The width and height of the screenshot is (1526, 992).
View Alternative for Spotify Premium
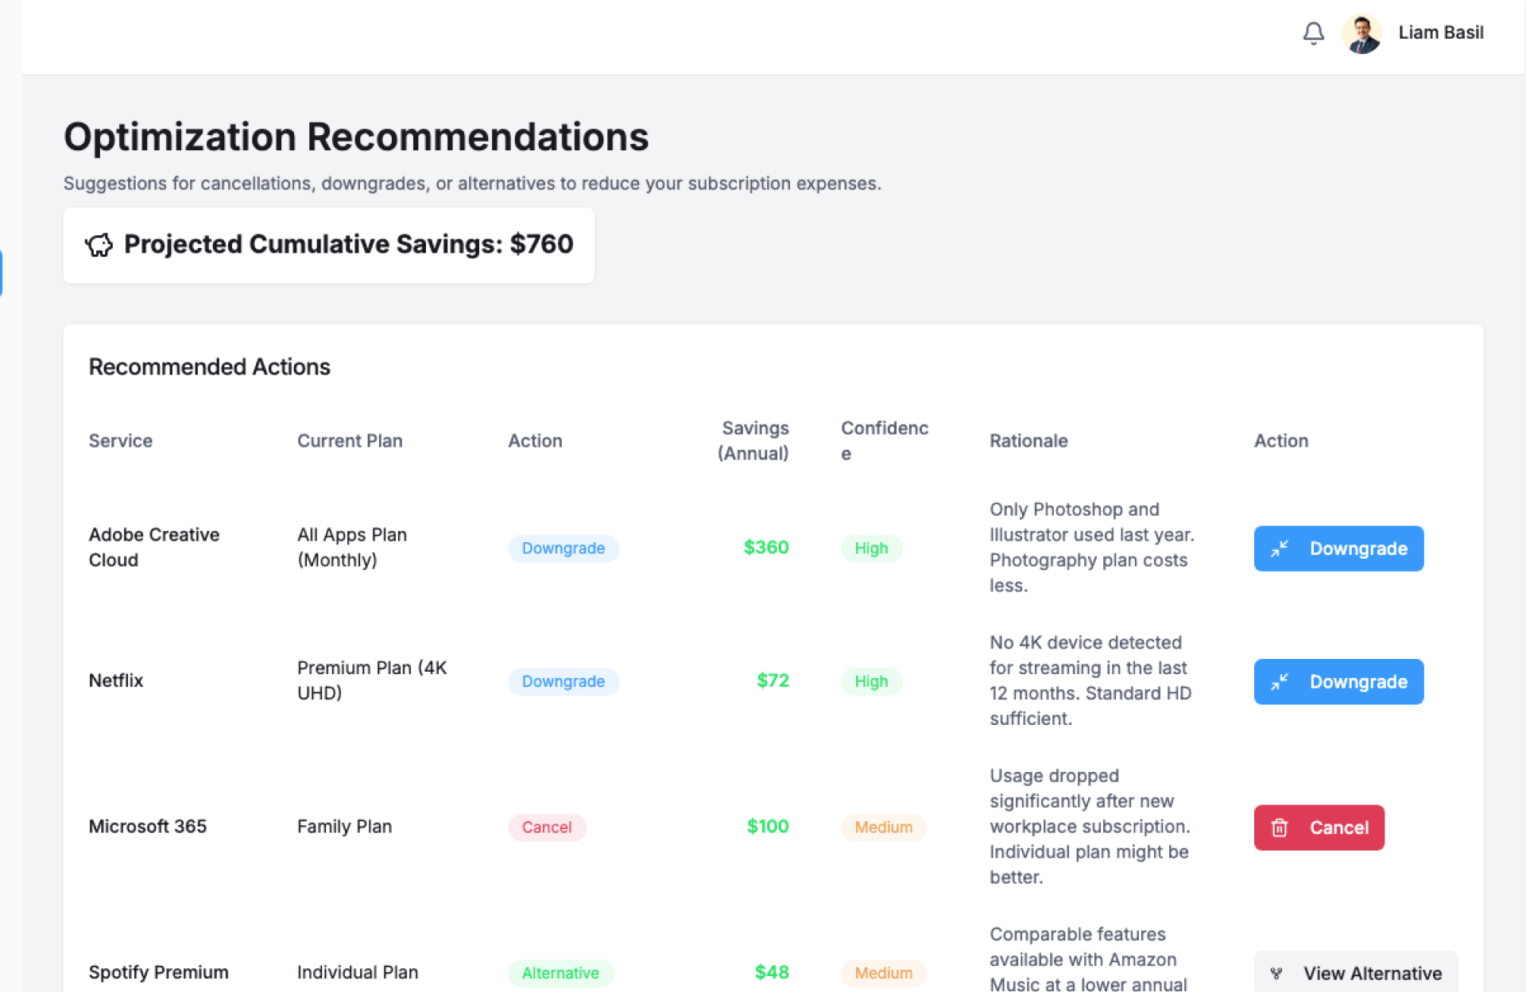point(1356,973)
